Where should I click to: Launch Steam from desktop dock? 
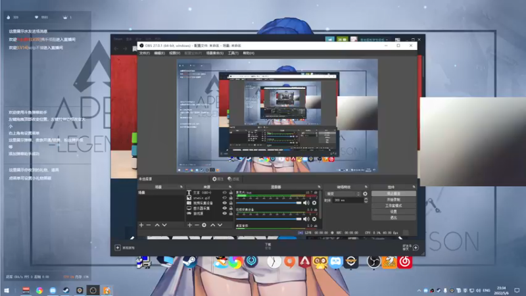[190, 261]
